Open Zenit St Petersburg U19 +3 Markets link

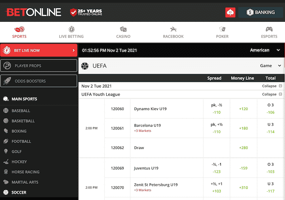point(142,190)
